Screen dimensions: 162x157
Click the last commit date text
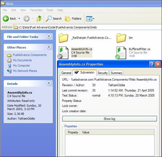[131, 90]
